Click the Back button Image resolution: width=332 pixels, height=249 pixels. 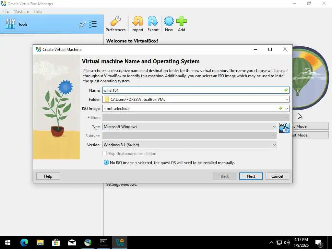[225, 176]
